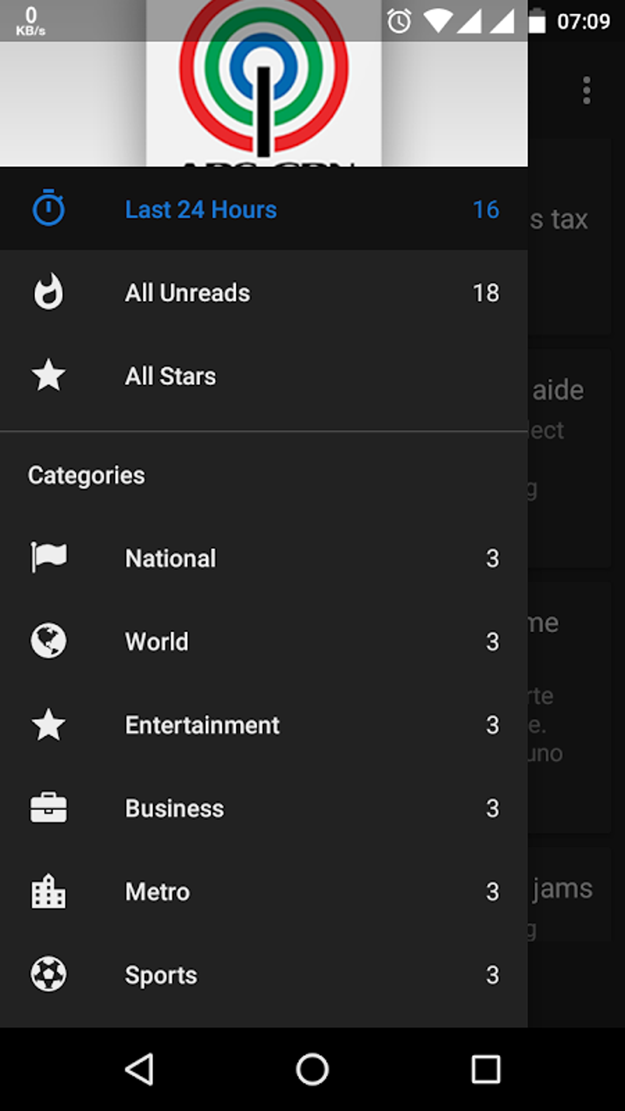Tap the stopwatch icon beside Last 24 Hours
Viewport: 625px width, 1111px height.
tap(48, 208)
